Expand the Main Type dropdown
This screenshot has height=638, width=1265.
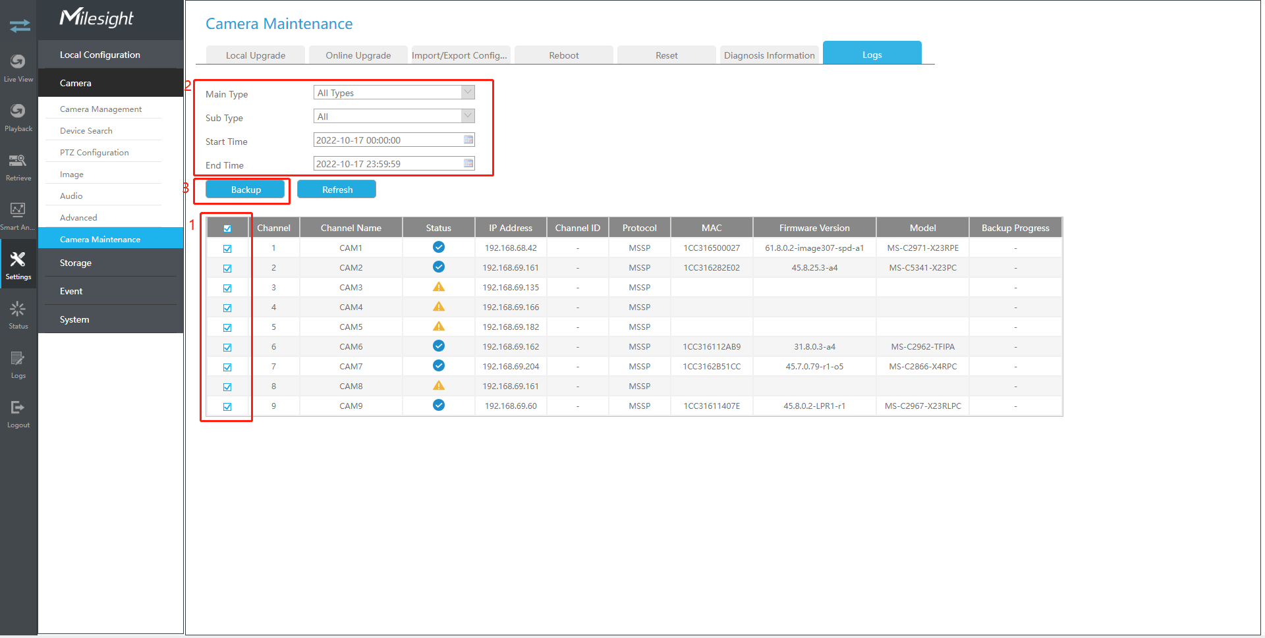(467, 93)
